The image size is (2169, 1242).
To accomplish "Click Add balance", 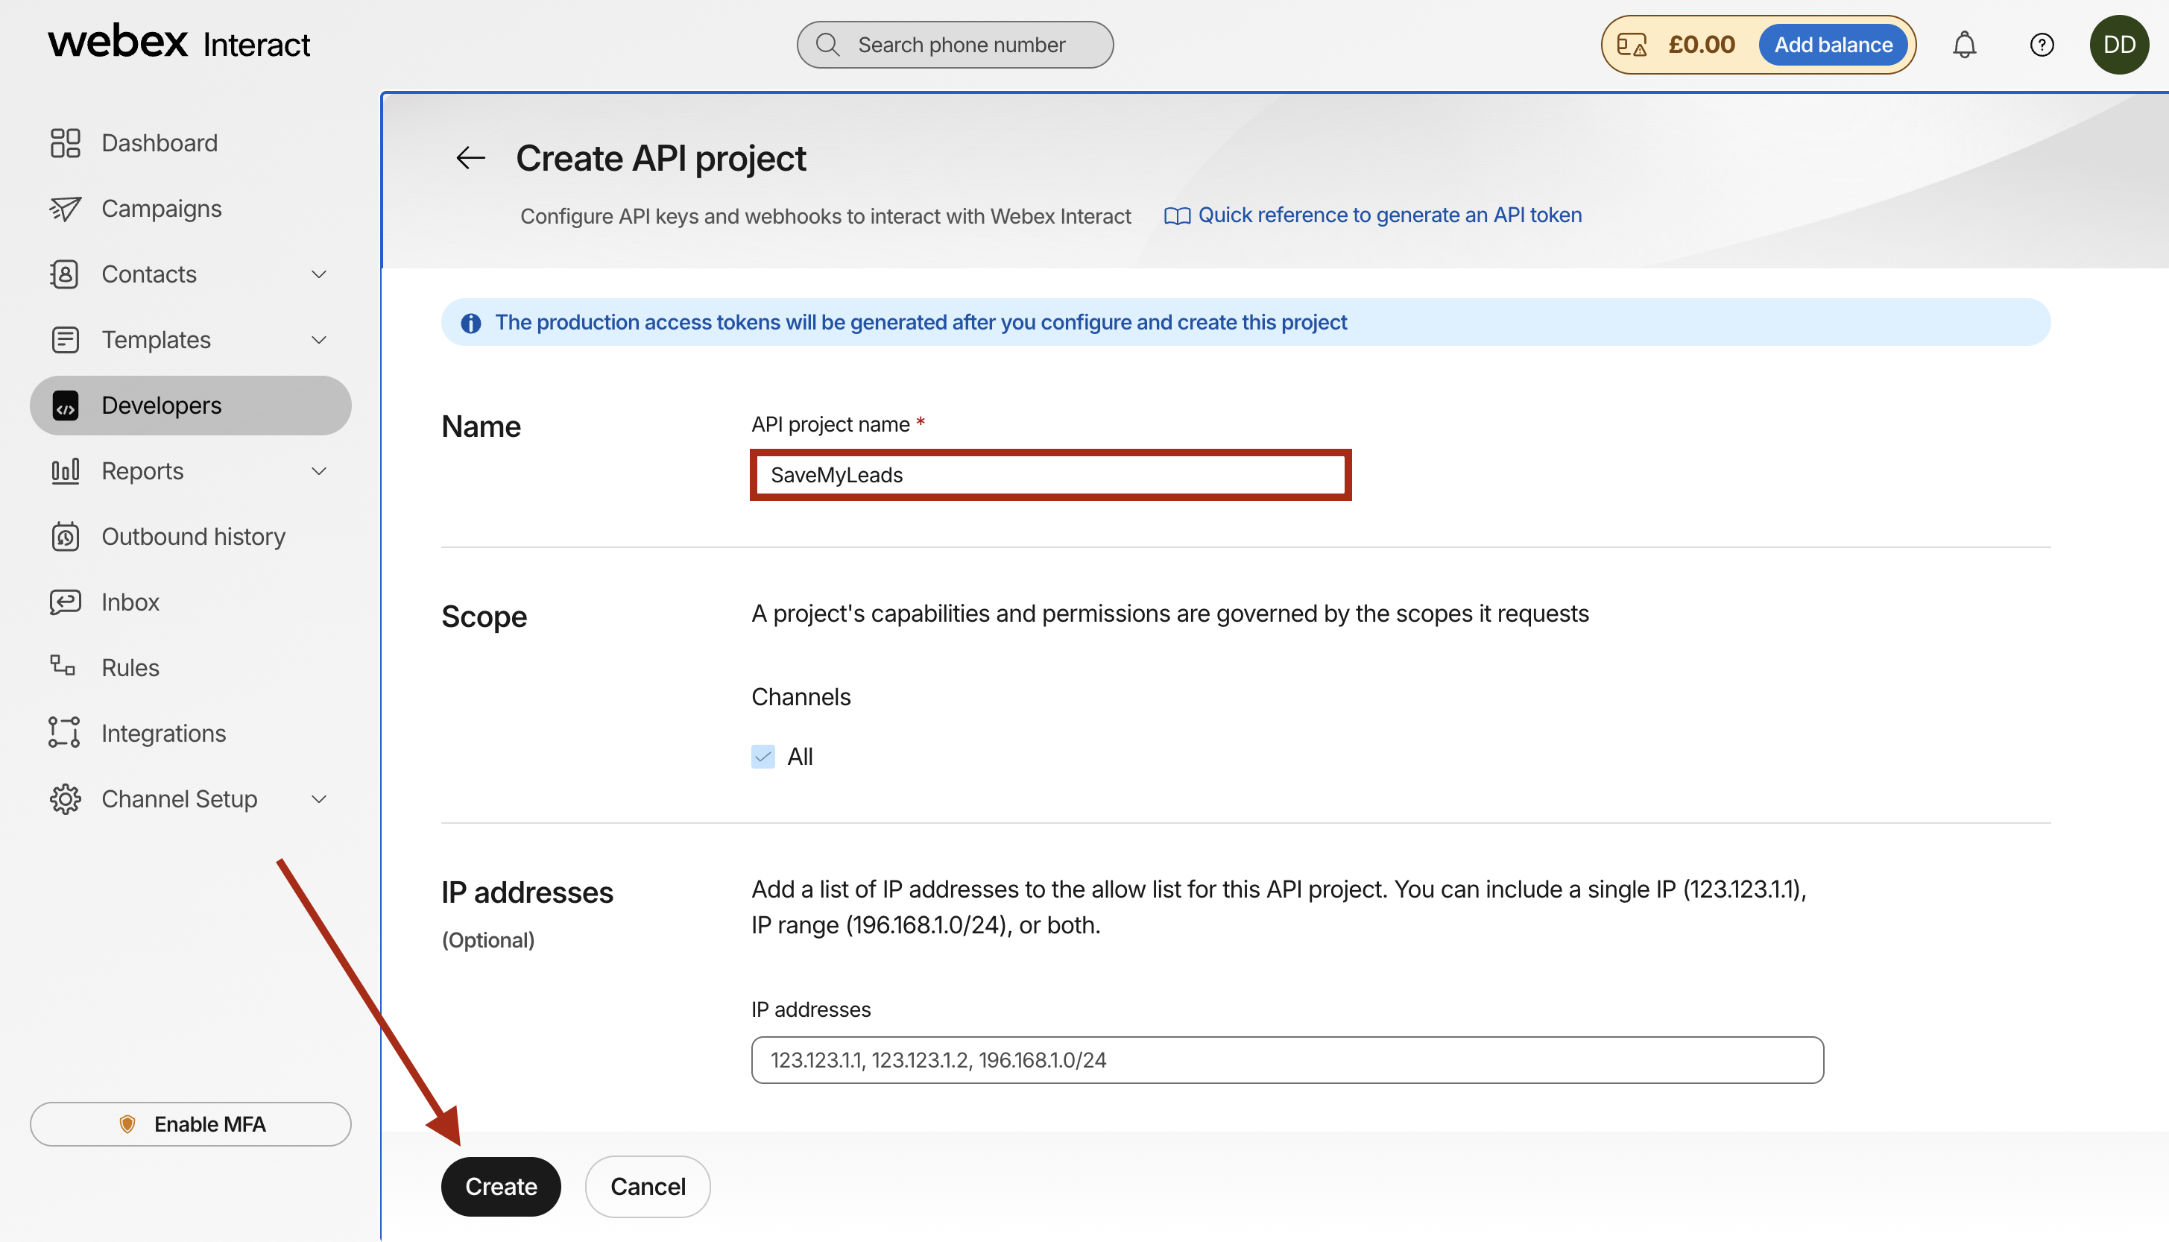I will click(1833, 45).
